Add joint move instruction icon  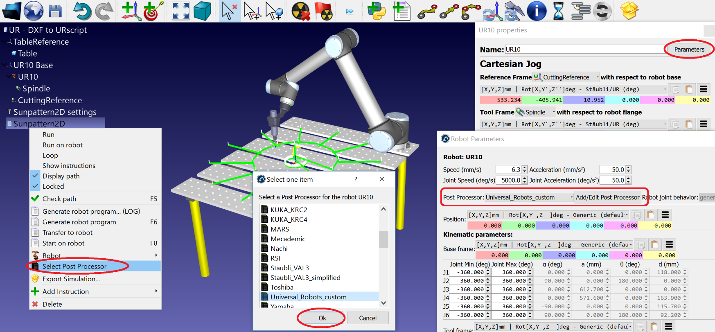(427, 11)
